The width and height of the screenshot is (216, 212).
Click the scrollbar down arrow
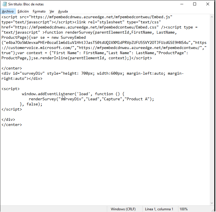pos(212,203)
